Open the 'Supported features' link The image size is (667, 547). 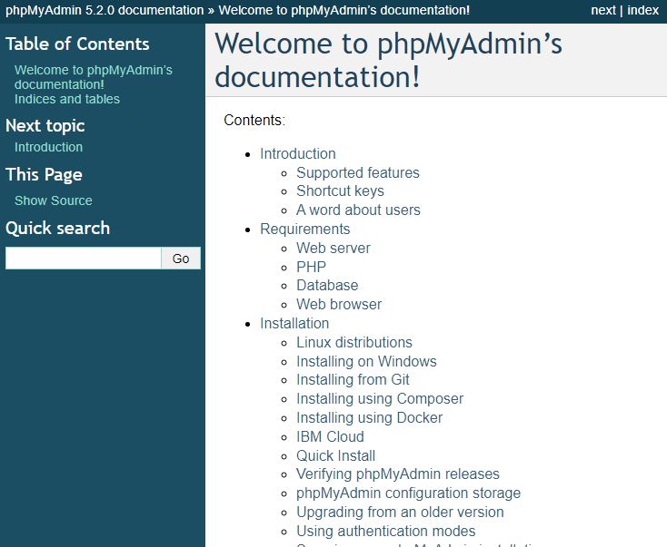358,172
